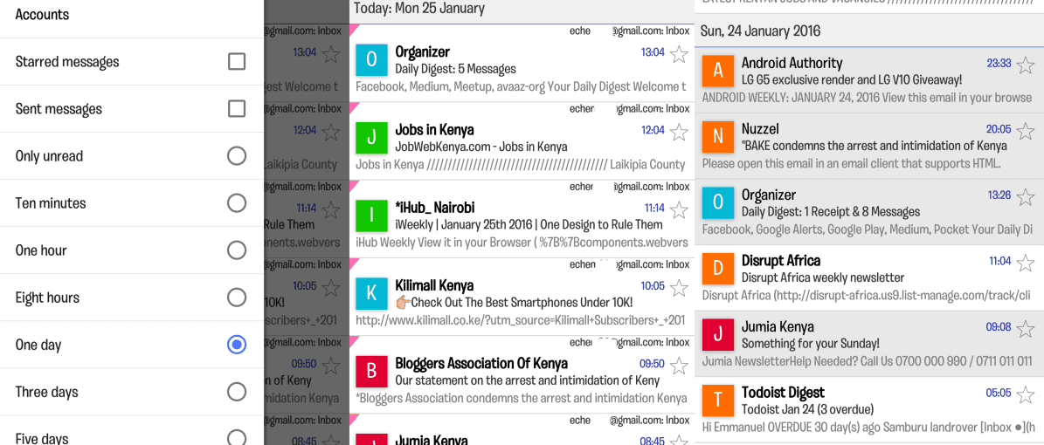Viewport: 1044px width, 445px height.
Task: Click the blue K avatar for Kilimall Kenya
Action: point(371,293)
